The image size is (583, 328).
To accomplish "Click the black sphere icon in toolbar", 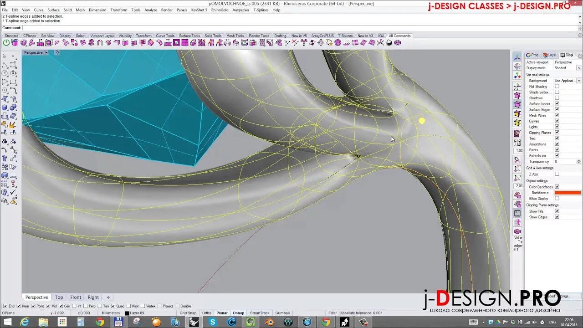I will point(389,42).
